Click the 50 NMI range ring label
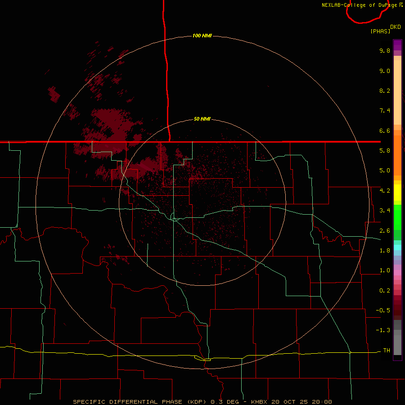This screenshot has width=405, height=405. [x=202, y=119]
